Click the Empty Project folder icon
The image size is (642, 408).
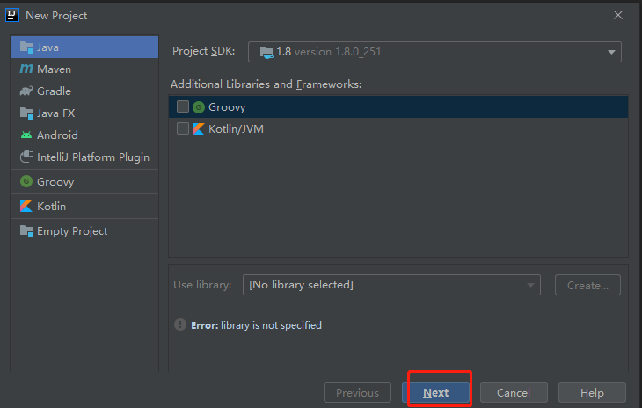point(26,230)
